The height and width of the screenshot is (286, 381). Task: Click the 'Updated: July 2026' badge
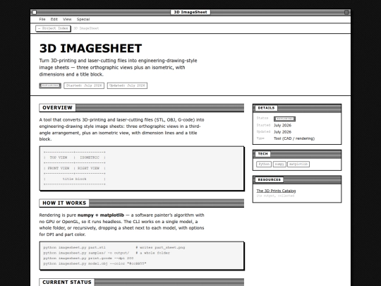pyautogui.click(x=127, y=85)
